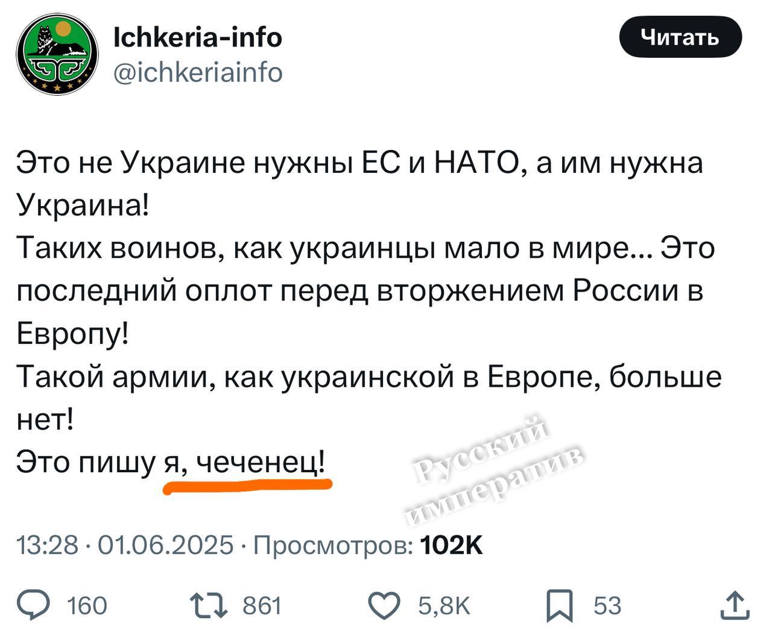Like the post with the heart icon
Viewport: 772px width, 641px height.
(x=384, y=605)
